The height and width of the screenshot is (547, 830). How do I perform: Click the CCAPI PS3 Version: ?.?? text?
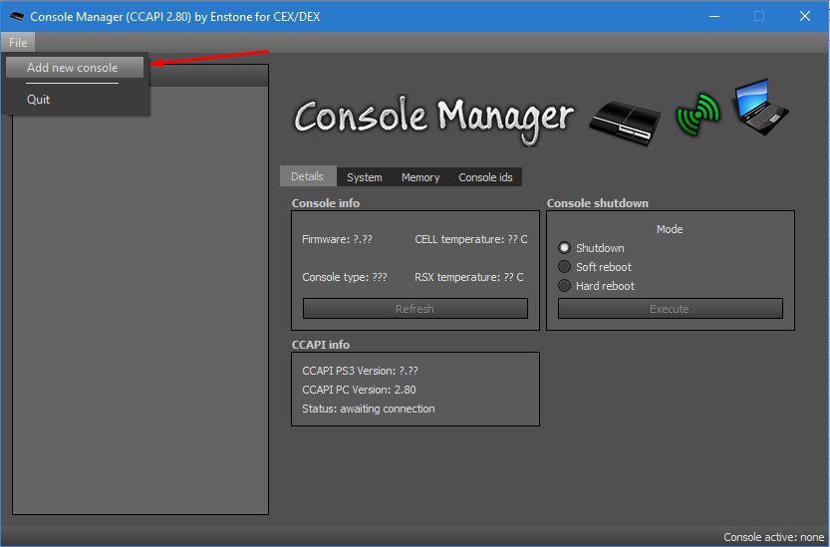point(360,371)
